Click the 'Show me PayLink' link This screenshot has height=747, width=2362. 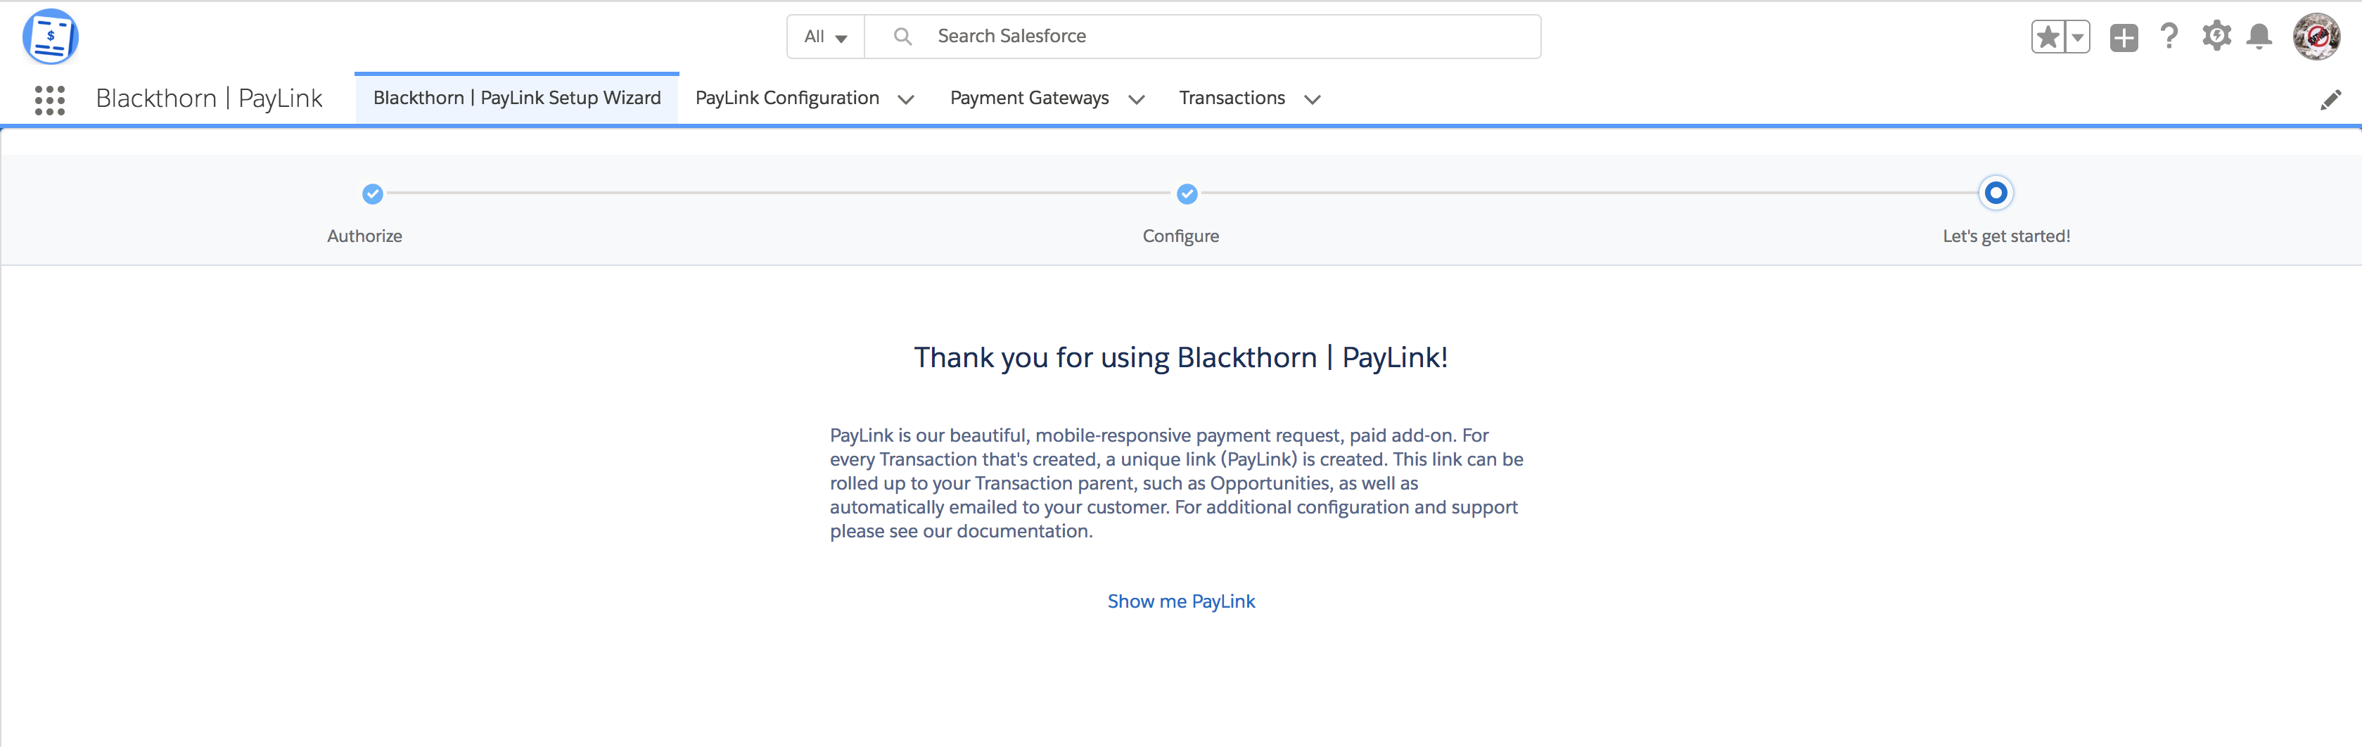[x=1181, y=601]
